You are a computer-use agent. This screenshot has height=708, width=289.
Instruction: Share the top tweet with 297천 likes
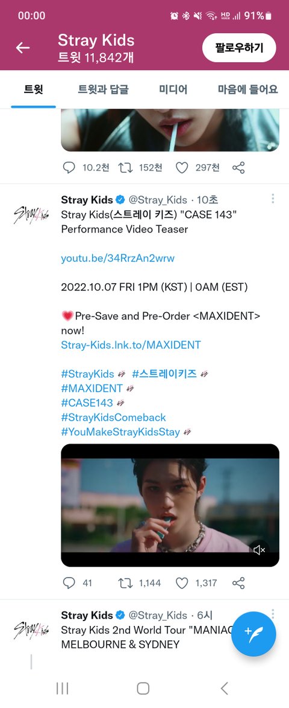[x=238, y=168]
